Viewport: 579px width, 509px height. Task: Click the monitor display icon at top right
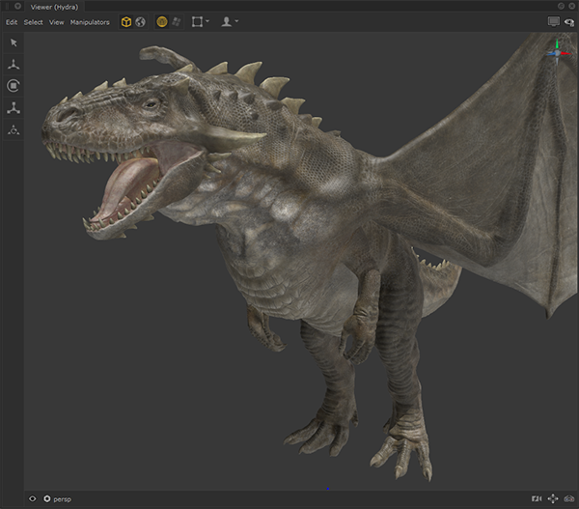(553, 21)
